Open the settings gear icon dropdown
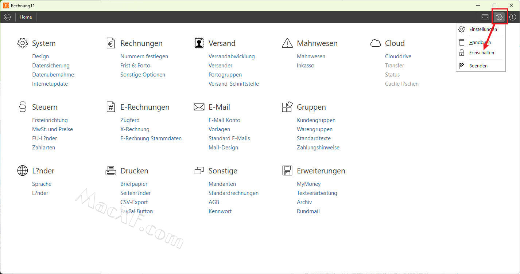520x274 pixels. 499,17
